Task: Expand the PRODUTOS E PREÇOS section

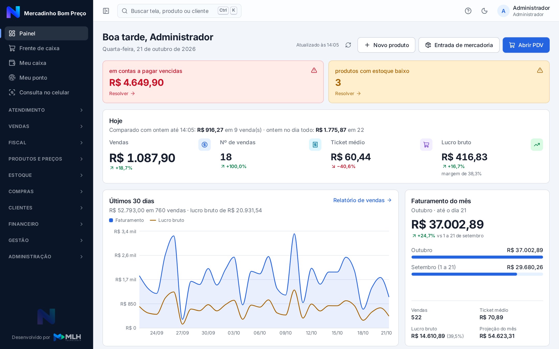Action: tap(46, 159)
